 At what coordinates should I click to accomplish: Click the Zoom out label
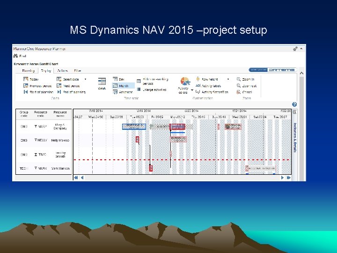point(249,86)
